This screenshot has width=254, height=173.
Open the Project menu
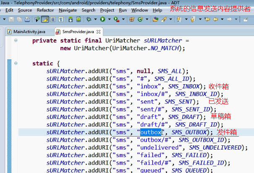coord(107,10)
